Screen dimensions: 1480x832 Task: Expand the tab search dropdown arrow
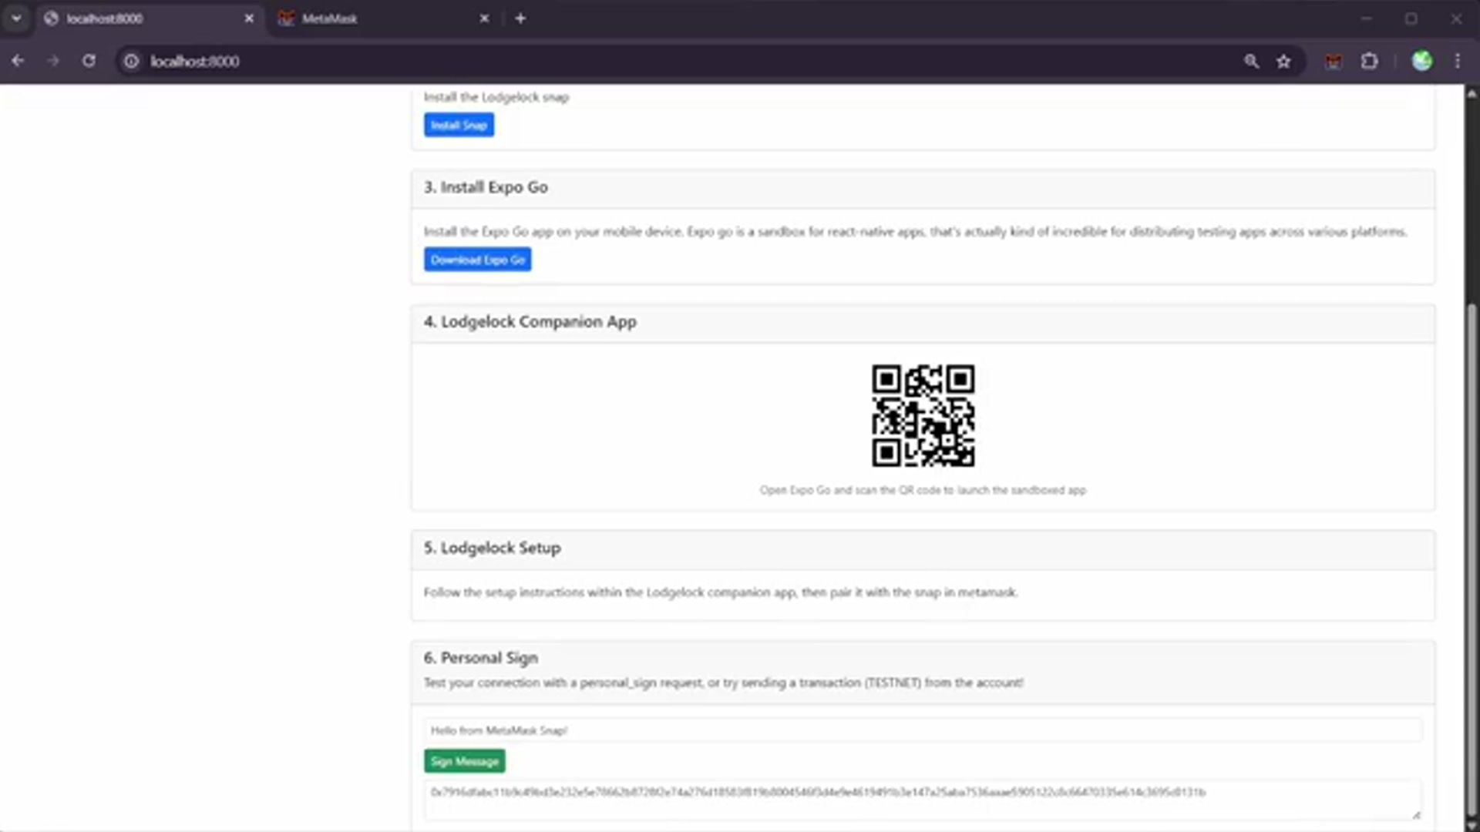[x=16, y=18]
